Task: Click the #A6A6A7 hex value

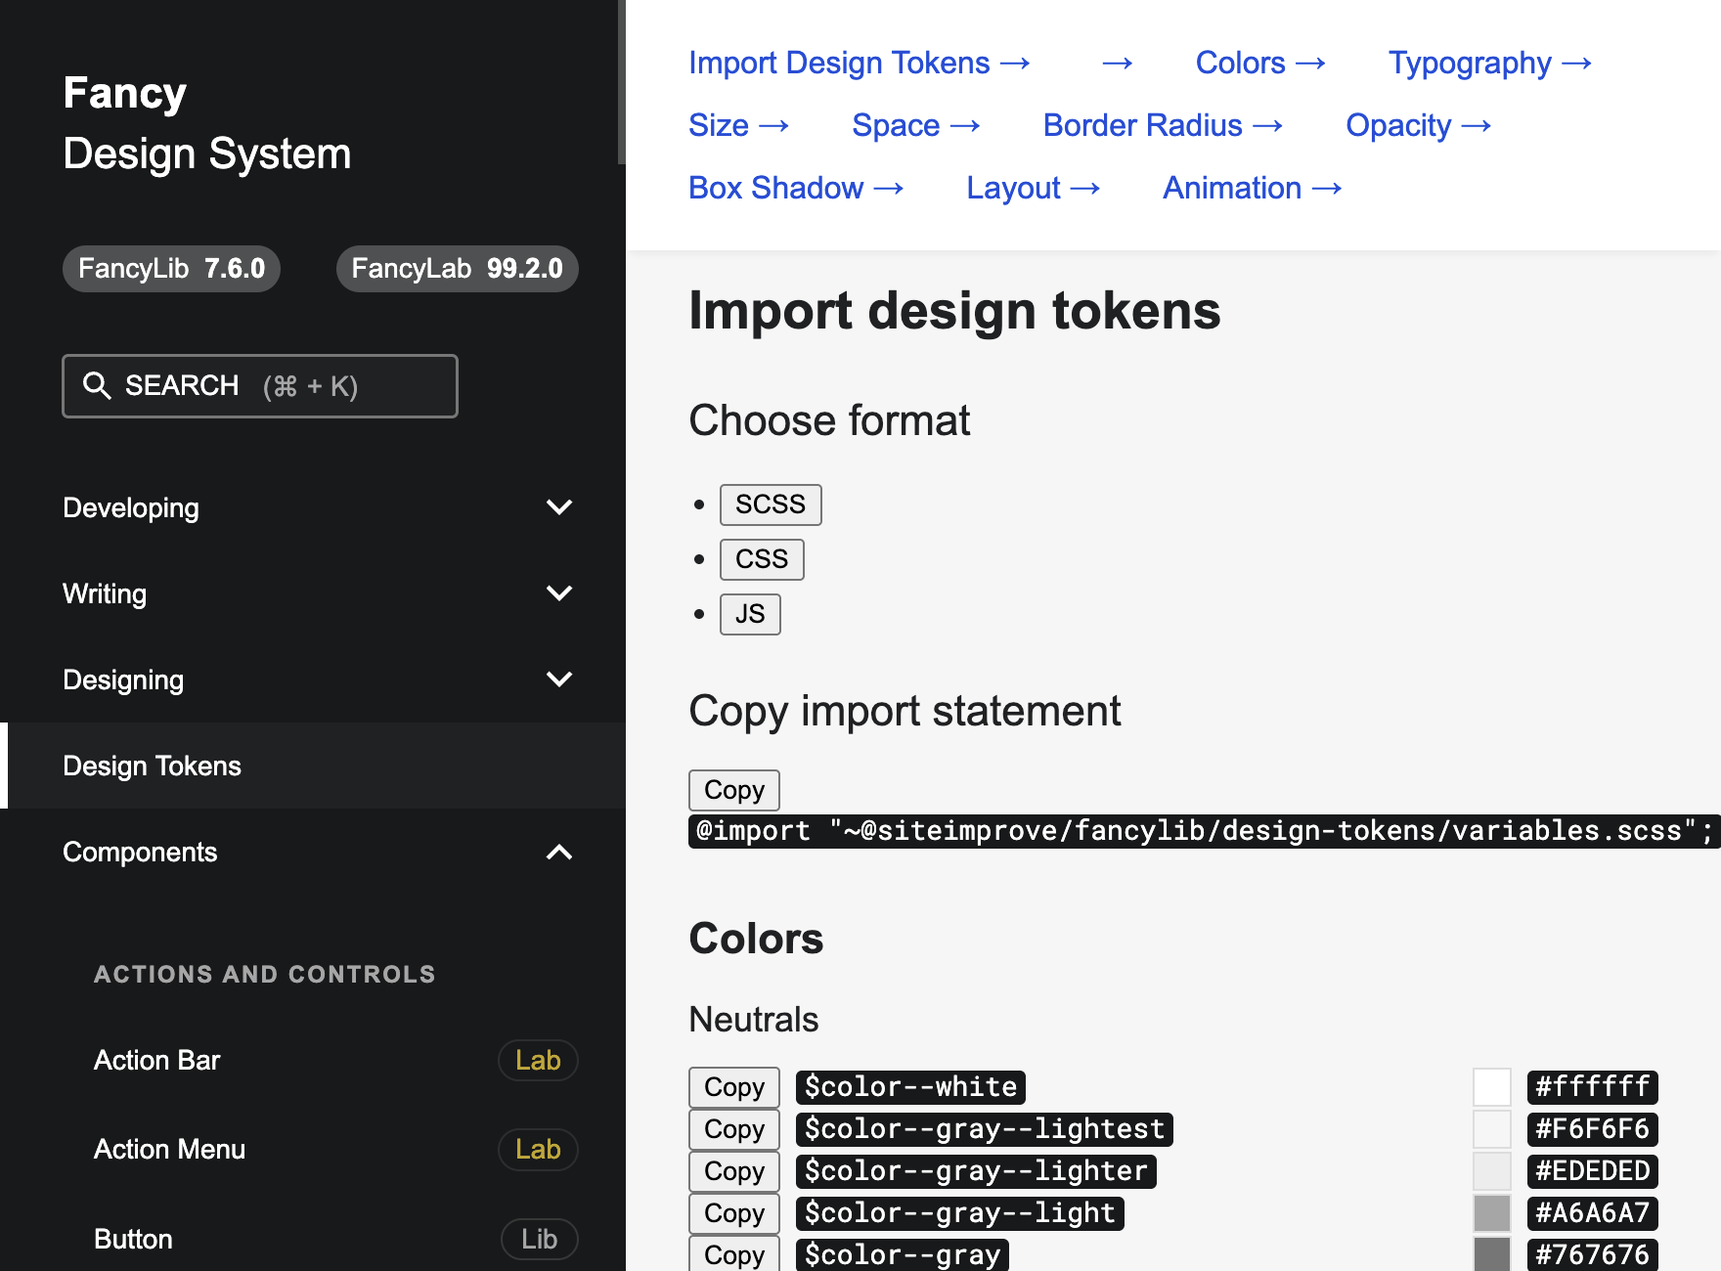Action: pos(1593,1213)
